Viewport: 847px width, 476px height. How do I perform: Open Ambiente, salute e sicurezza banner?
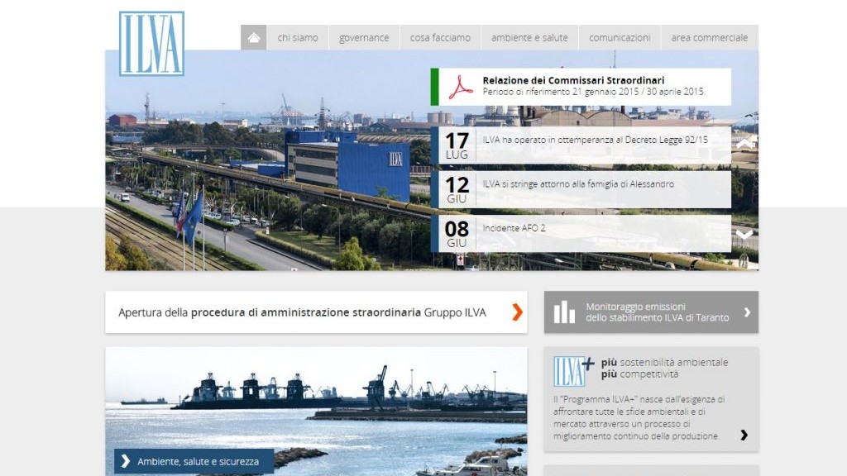[x=194, y=461]
